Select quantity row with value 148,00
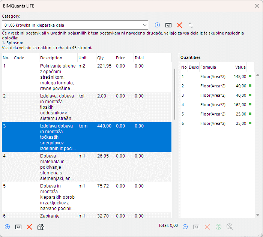The height and width of the screenshot is (237, 263). click(x=217, y=76)
